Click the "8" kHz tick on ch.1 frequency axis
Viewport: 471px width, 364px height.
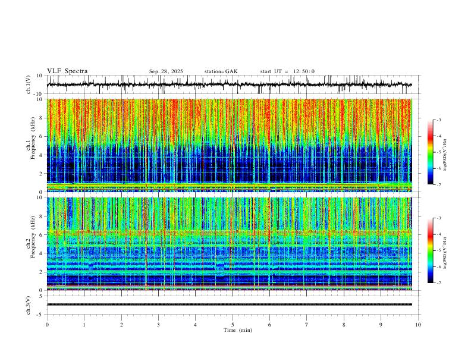[x=41, y=118]
